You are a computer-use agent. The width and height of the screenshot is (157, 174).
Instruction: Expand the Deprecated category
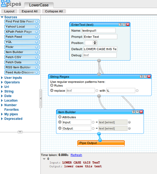(2, 119)
